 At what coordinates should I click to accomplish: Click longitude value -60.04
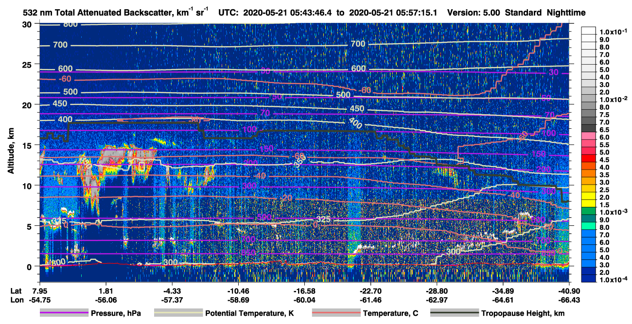(x=304, y=300)
